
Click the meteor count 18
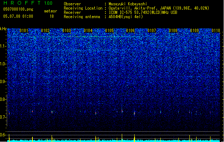point(52,16)
